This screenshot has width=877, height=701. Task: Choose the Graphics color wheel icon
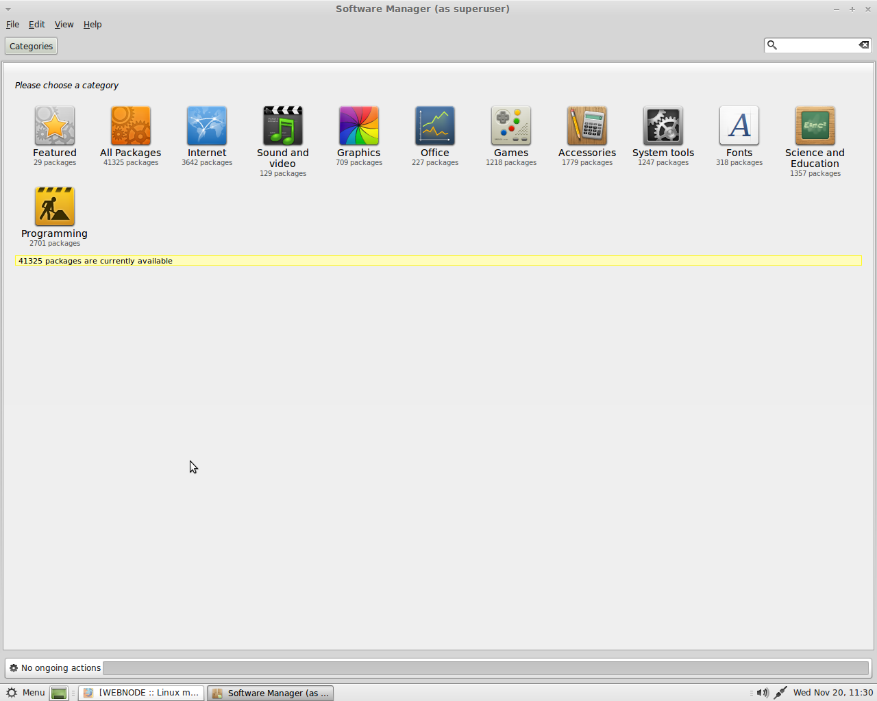359,126
